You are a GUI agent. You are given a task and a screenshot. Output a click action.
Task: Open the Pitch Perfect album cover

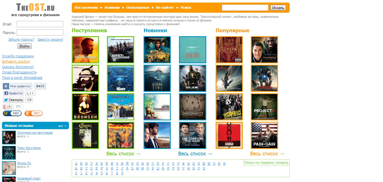click(x=229, y=107)
